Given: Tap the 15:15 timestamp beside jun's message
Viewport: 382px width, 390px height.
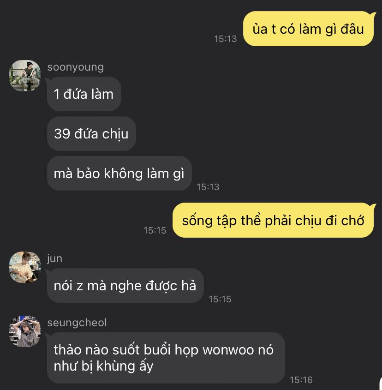Looking at the screenshot, I should point(220,299).
